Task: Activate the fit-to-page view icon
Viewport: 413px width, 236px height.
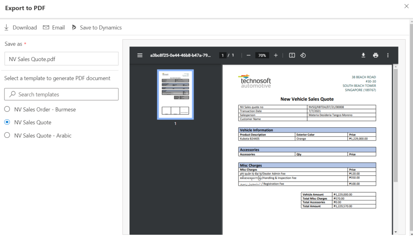Action: [292, 55]
